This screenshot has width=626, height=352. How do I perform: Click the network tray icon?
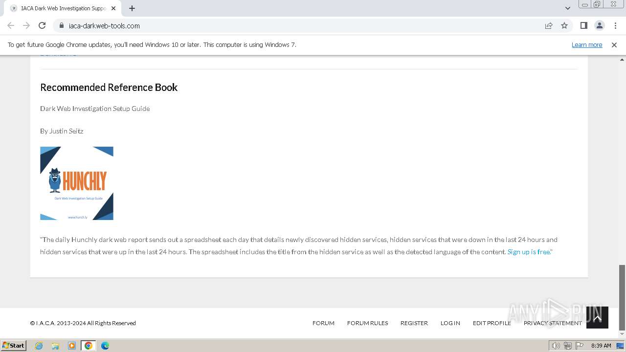567,346
